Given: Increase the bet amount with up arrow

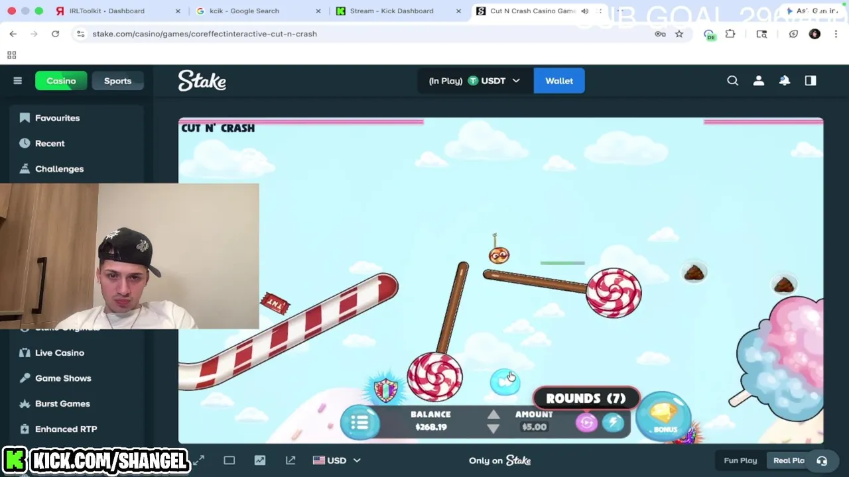Looking at the screenshot, I should [x=493, y=415].
